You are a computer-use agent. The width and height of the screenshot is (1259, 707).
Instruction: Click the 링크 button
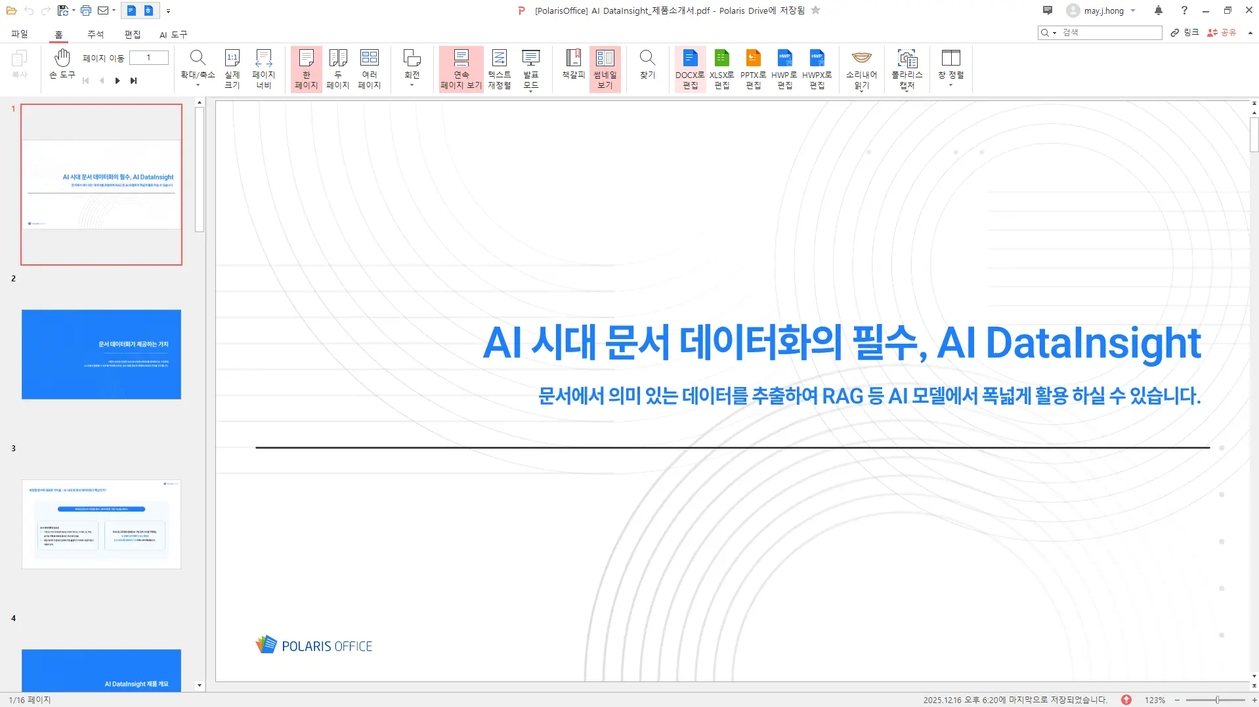coord(1184,32)
